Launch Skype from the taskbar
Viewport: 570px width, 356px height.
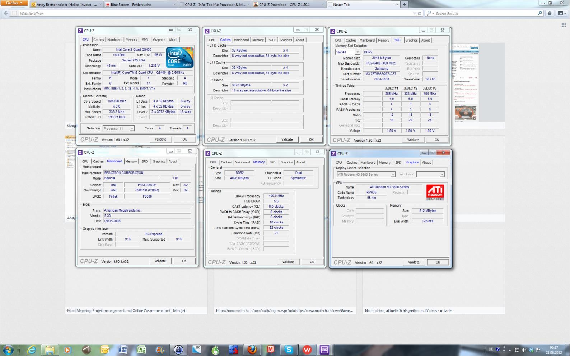point(289,350)
